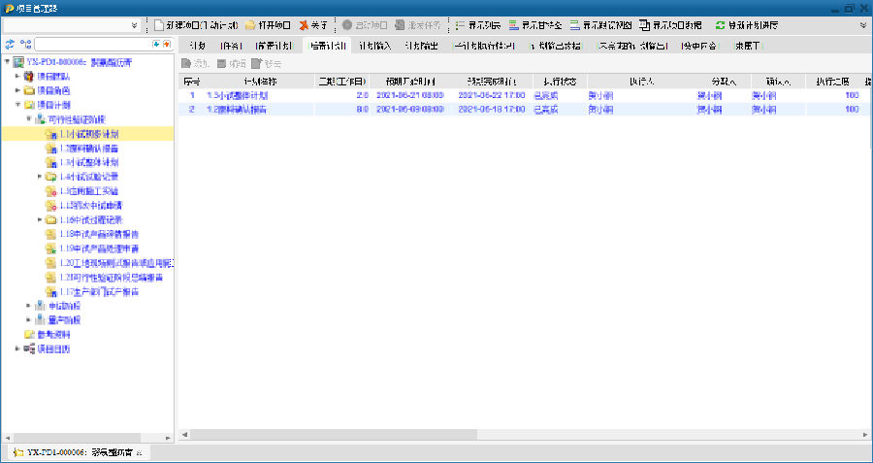Expand the 项目角色 tree node
Screen dimensions: 873x463
click(17, 90)
